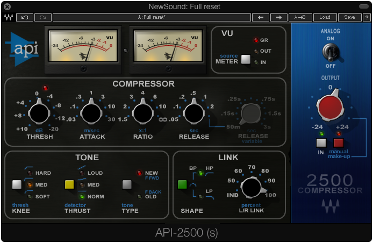Click the OLD feedback type LED
The width and height of the screenshot is (373, 243).
(139, 197)
